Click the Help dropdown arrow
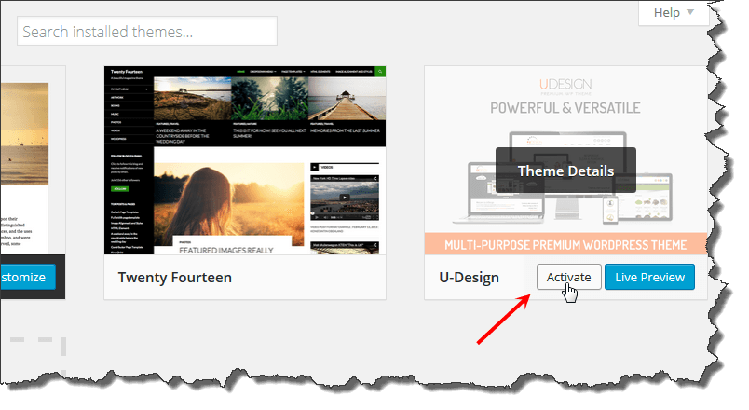 (x=690, y=12)
